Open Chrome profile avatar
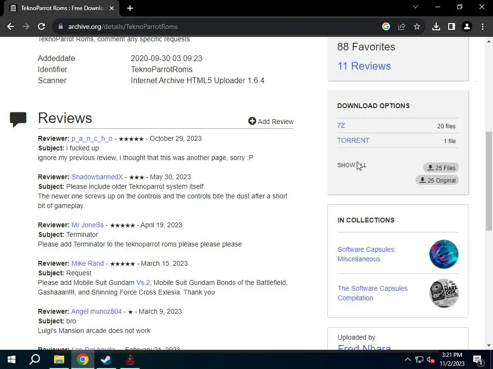This screenshot has width=493, height=369. pyautogui.click(x=467, y=27)
